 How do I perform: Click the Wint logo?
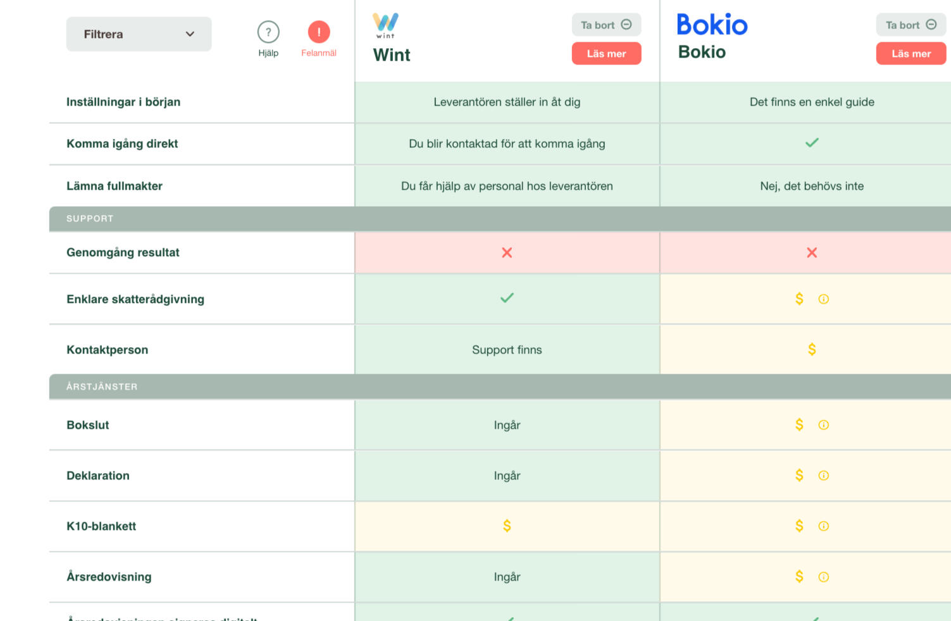point(385,25)
